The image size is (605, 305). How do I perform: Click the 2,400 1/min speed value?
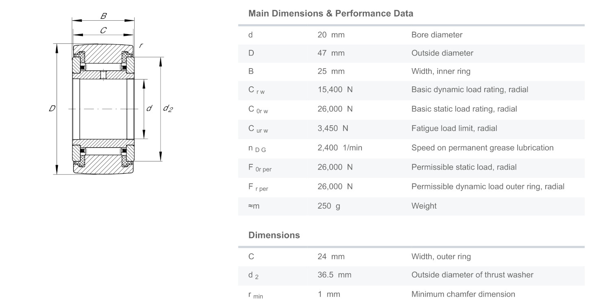[x=339, y=148]
